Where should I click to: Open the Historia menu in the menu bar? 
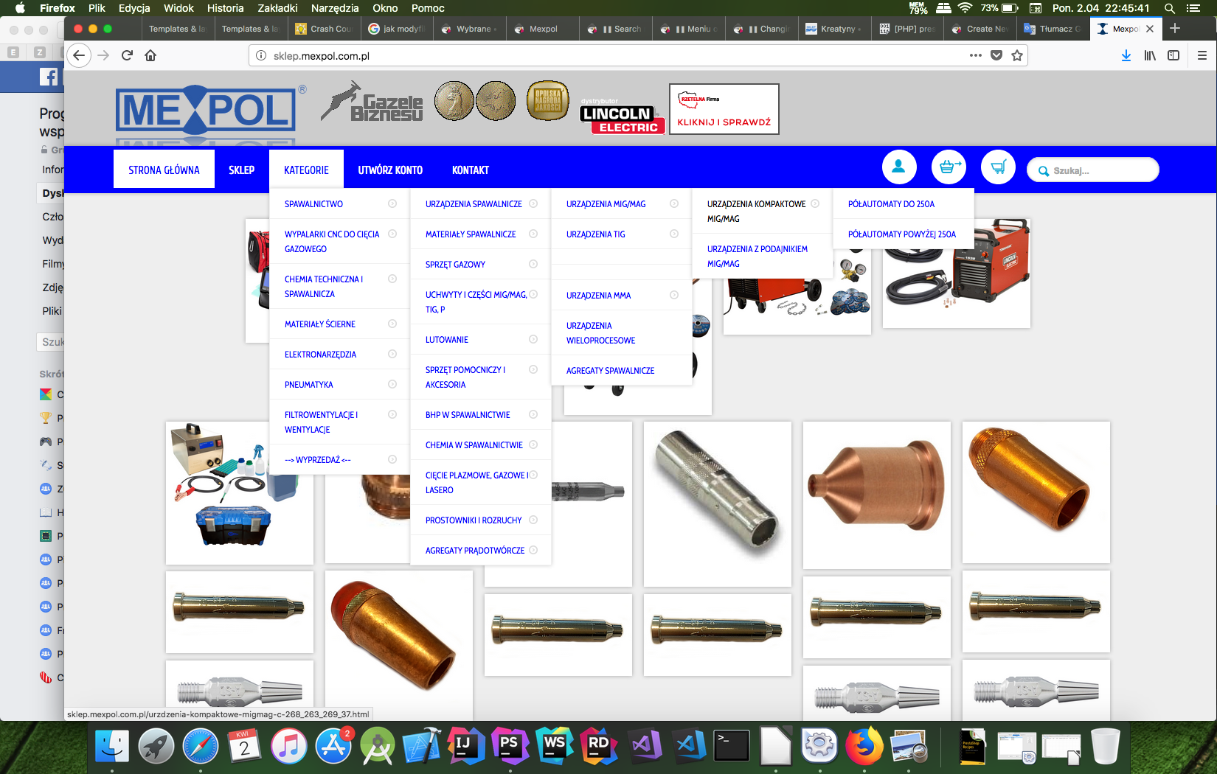(225, 8)
